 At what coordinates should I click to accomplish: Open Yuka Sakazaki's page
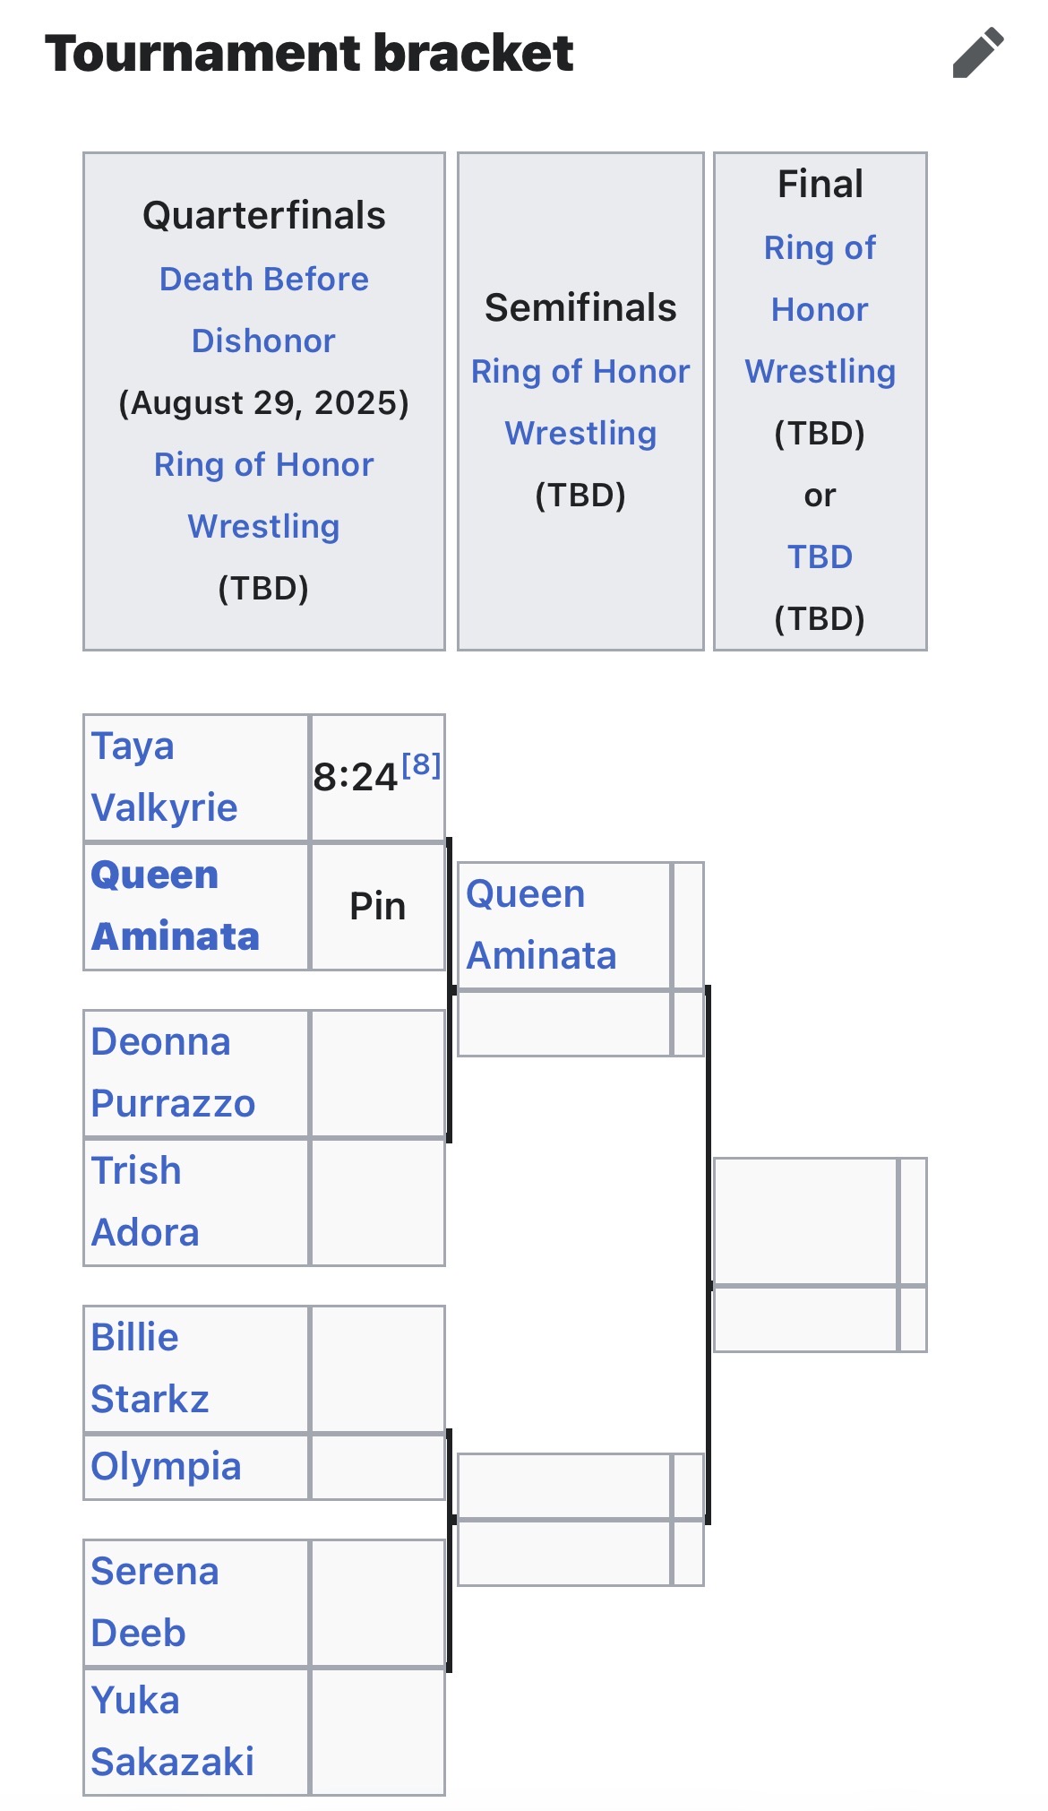pyautogui.click(x=172, y=1731)
